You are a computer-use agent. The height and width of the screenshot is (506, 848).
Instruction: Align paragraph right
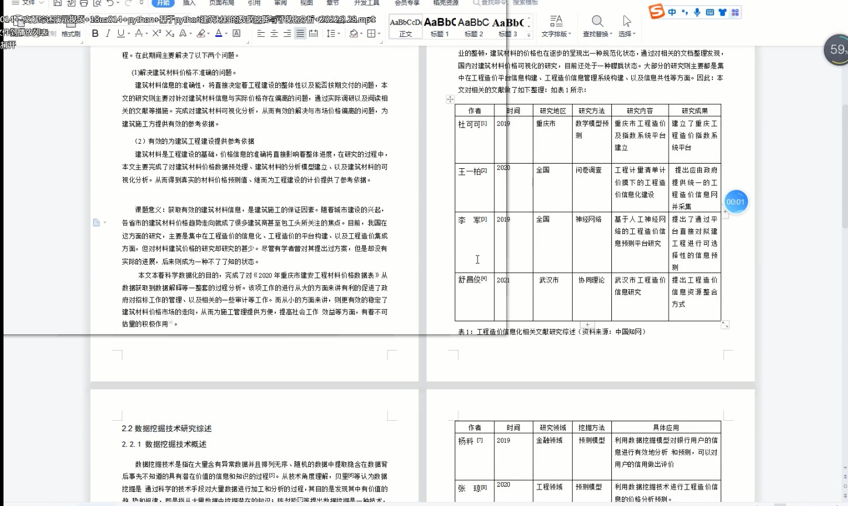(287, 33)
